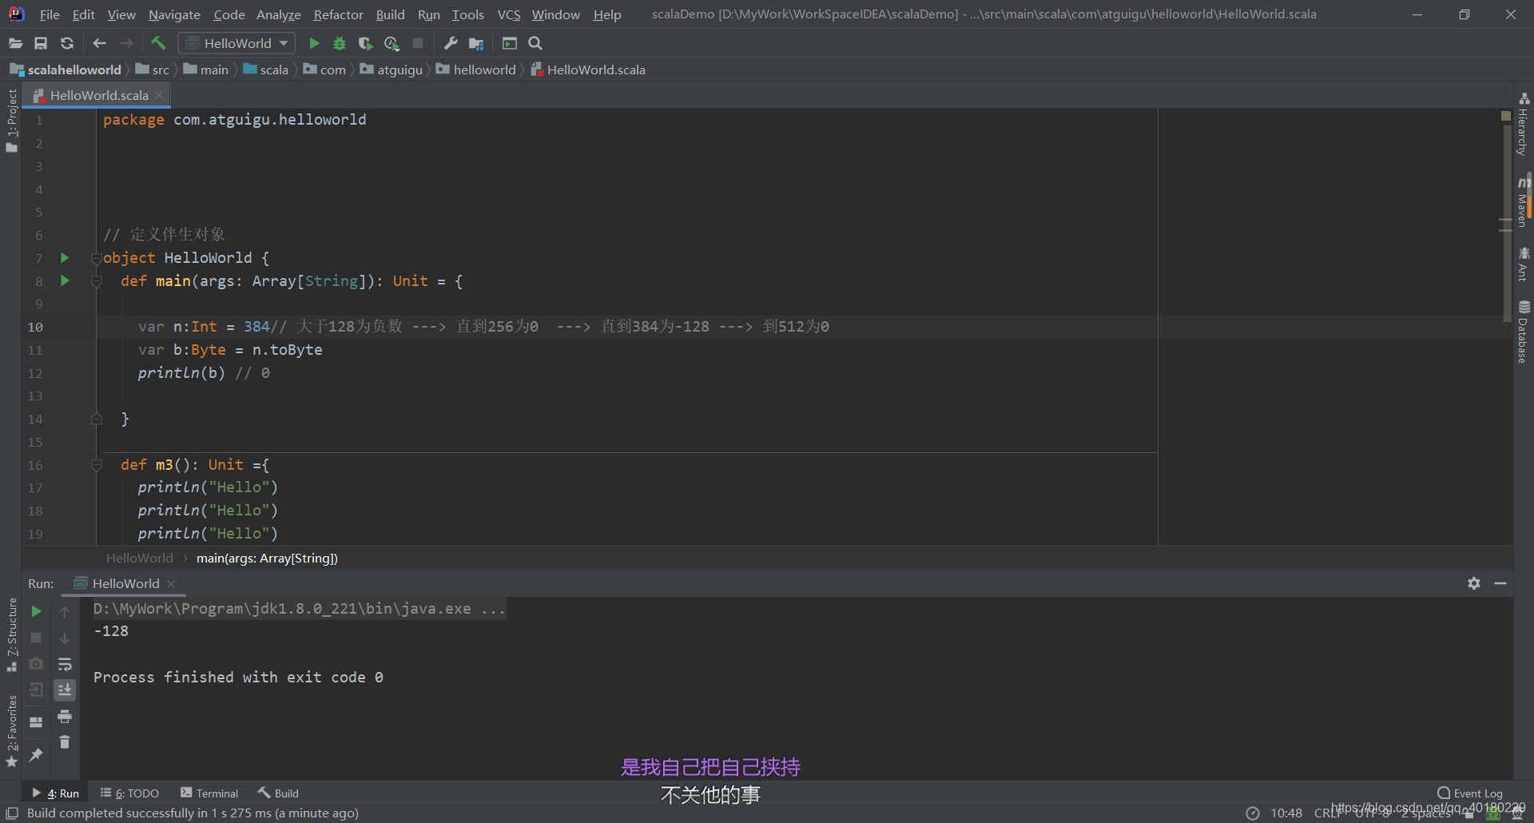Viewport: 1534px width, 823px height.
Task: Build project with the green hammer icon
Action: point(158,43)
